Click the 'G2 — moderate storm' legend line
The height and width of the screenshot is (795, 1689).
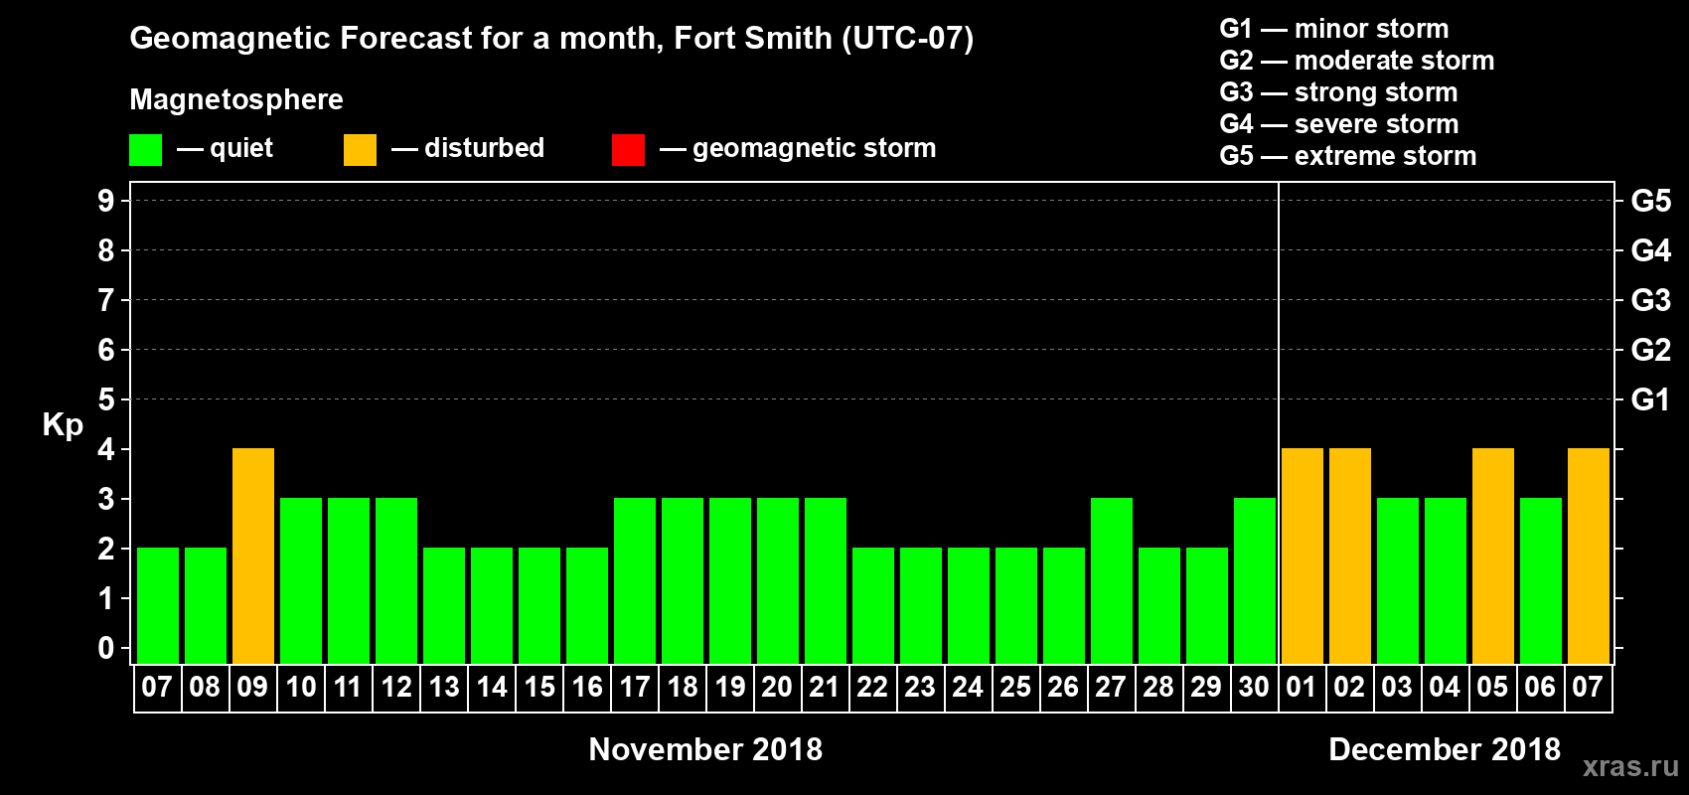pos(1357,61)
